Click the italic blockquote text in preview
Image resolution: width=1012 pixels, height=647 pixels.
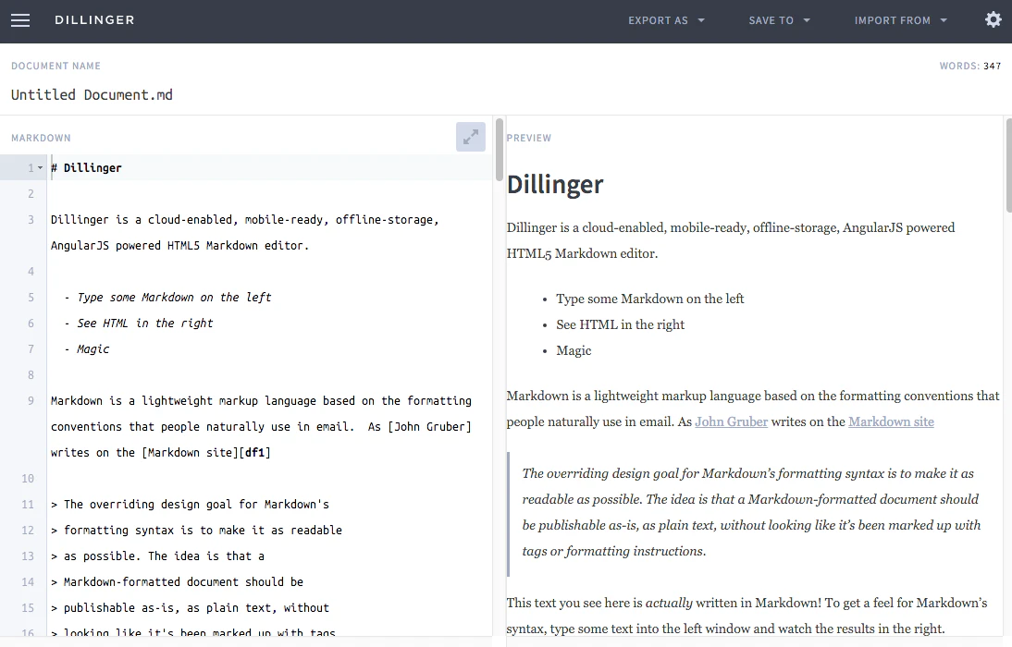click(751, 512)
